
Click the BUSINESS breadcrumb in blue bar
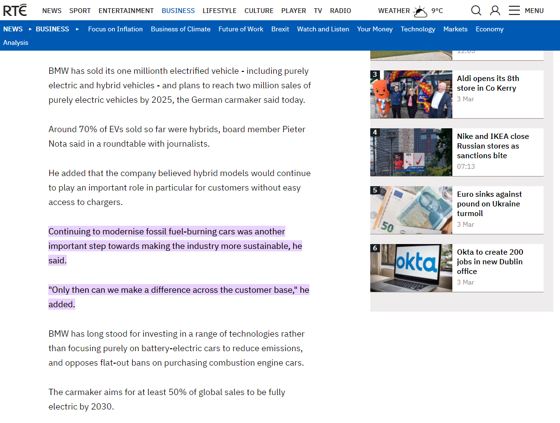coord(52,29)
